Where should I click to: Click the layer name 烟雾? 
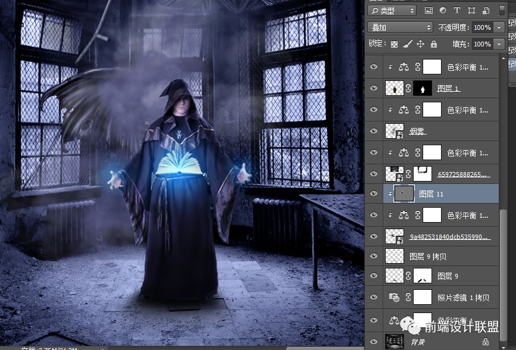417,132
